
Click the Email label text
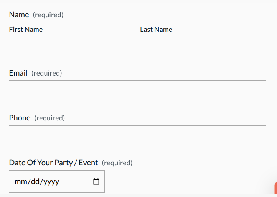point(18,73)
